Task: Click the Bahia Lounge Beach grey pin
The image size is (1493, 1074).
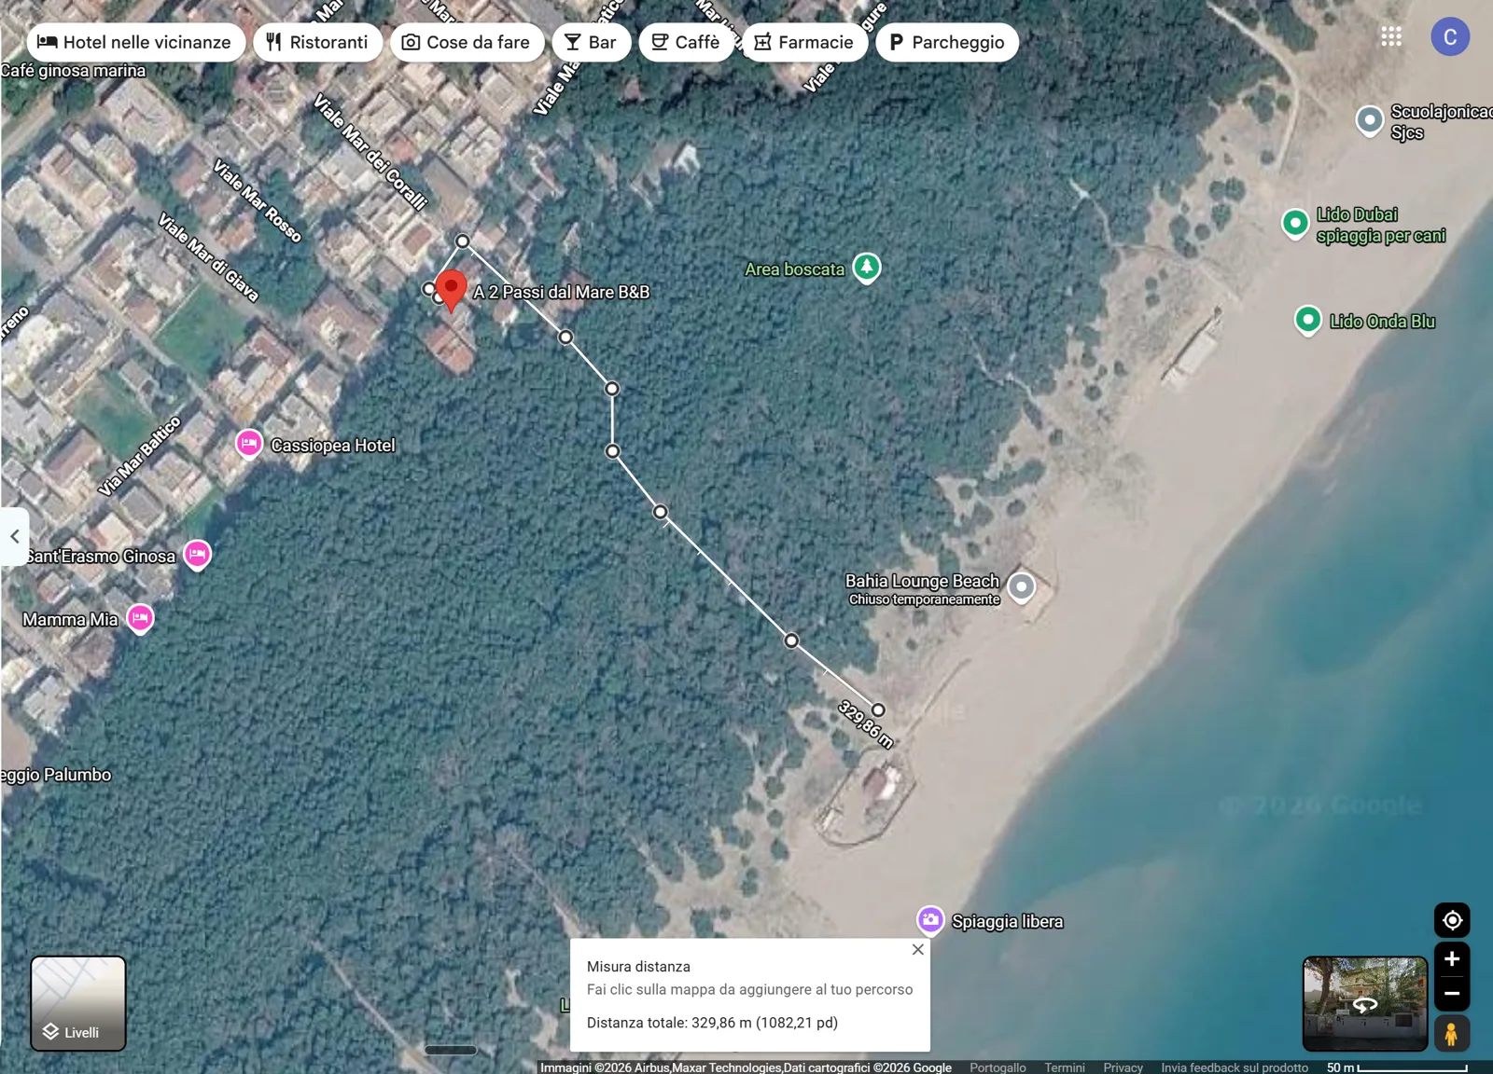Action: 1022,587
